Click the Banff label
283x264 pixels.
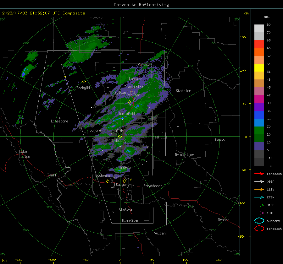click(x=52, y=175)
